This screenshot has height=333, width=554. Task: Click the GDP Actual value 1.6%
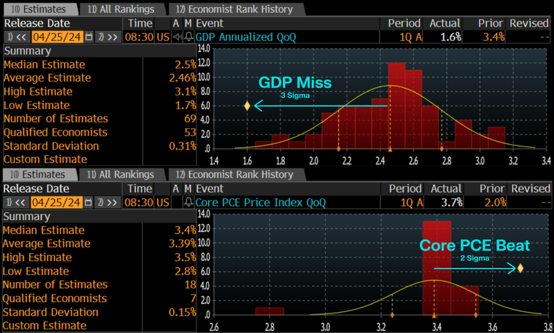451,37
